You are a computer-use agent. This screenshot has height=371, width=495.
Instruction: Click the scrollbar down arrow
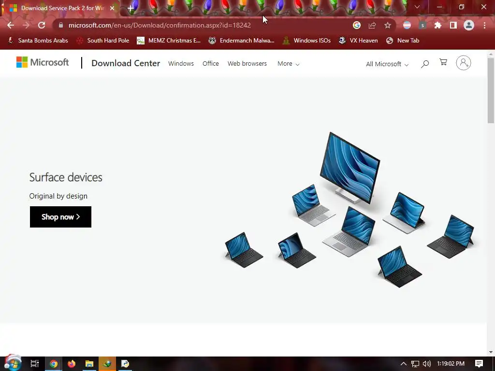click(x=491, y=352)
